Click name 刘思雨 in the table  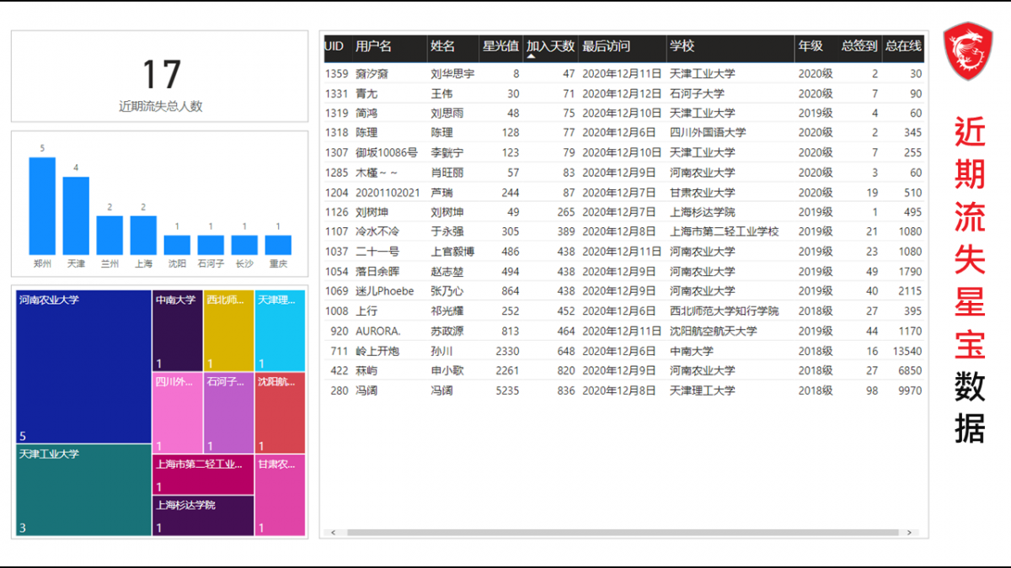click(447, 113)
